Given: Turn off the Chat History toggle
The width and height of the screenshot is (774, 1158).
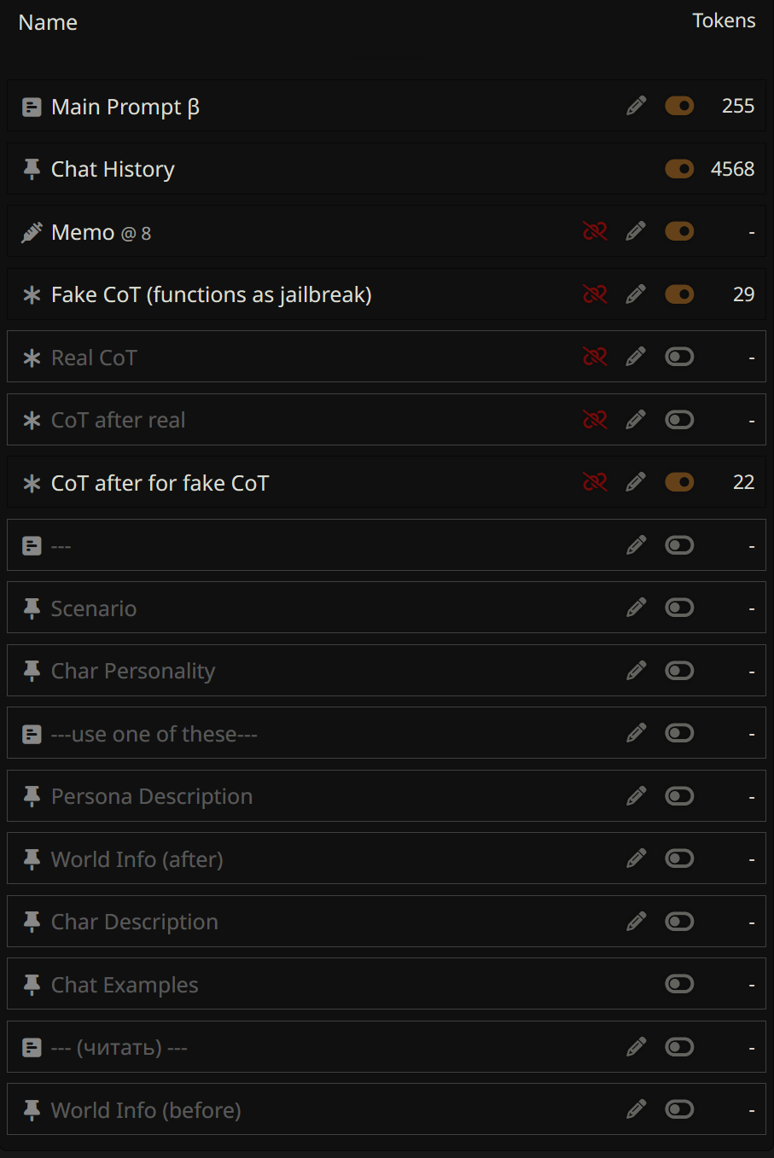Looking at the screenshot, I should click(679, 169).
